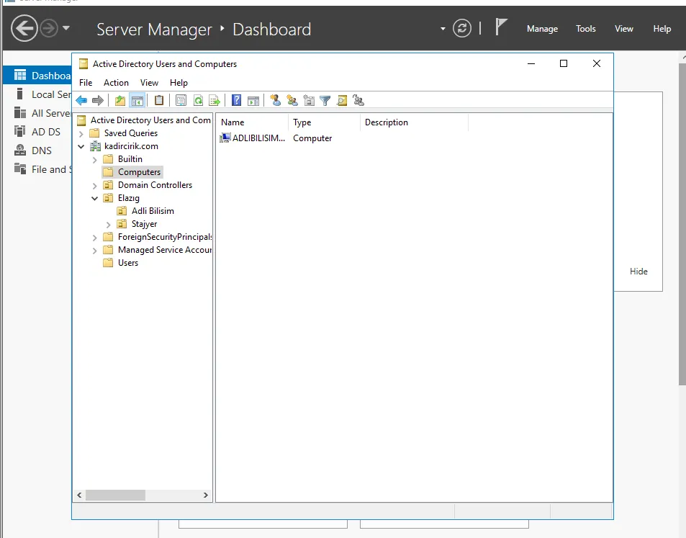The image size is (686, 538).
Task: Click Server Manager circular refresh icon
Action: tap(462, 29)
